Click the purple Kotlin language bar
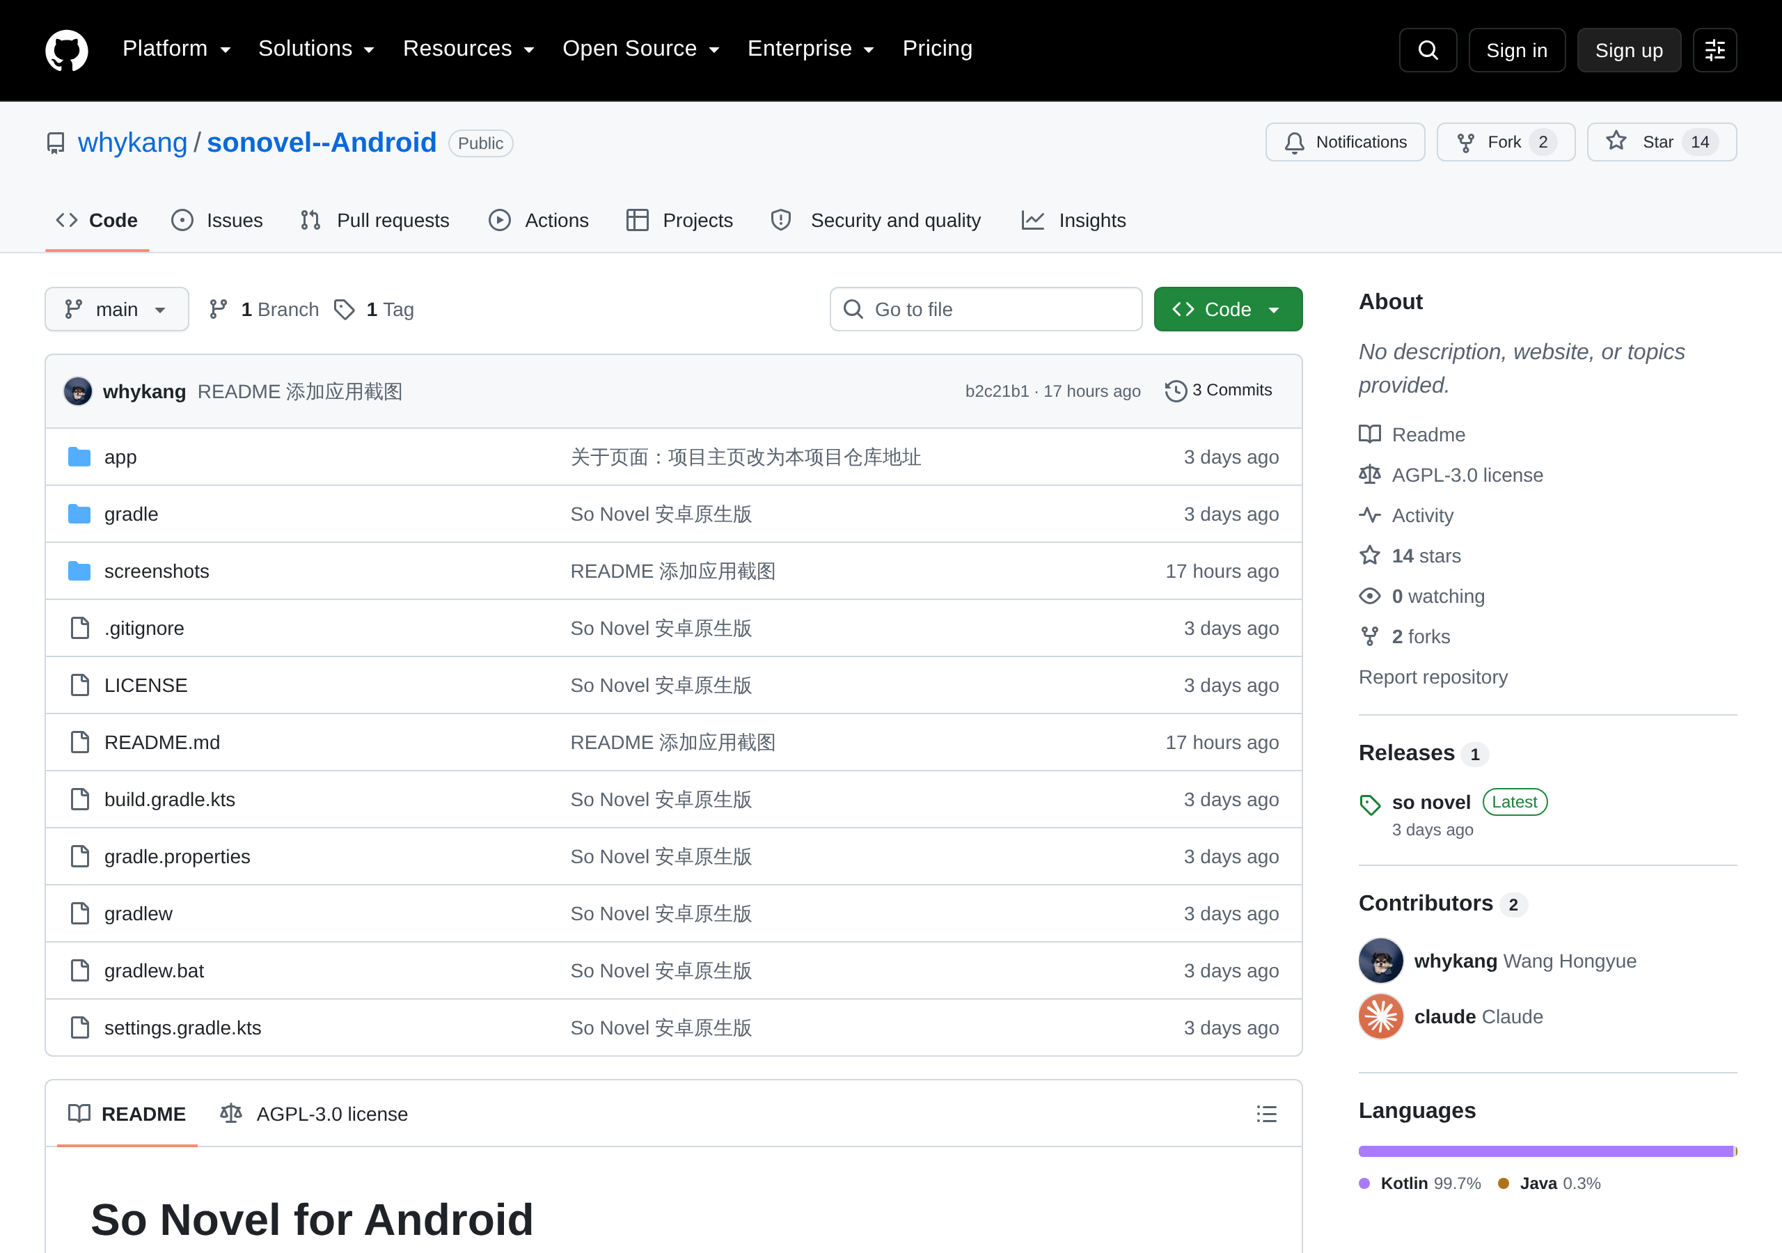 pyautogui.click(x=1546, y=1151)
